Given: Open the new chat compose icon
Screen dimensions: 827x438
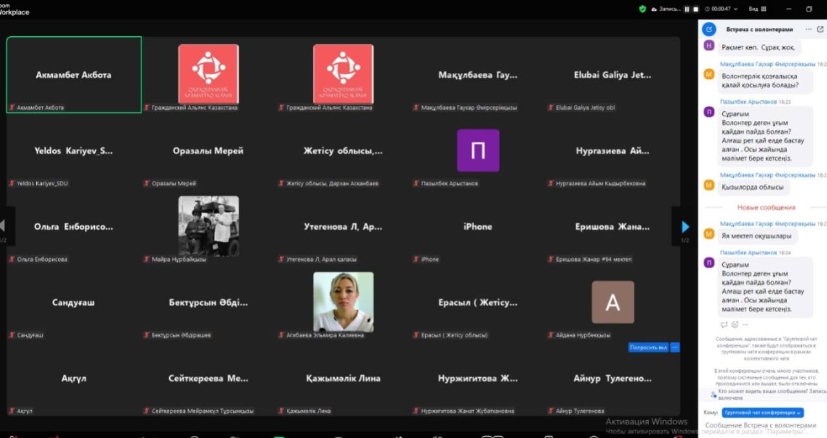Looking at the screenshot, I should [x=709, y=29].
